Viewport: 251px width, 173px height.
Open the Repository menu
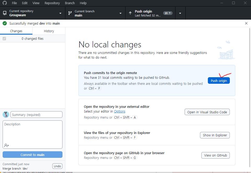52,3
